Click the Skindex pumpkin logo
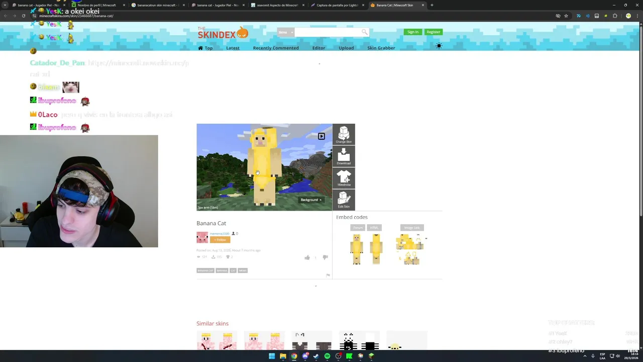This screenshot has width=643, height=362. point(223,33)
